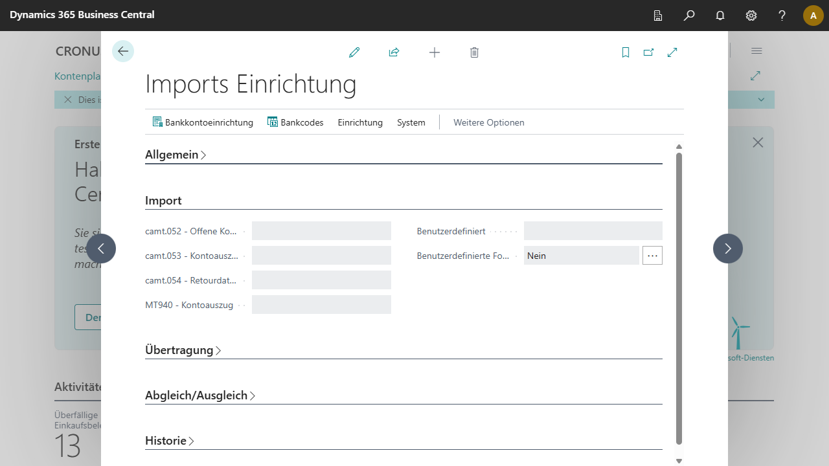The image size is (829, 466).
Task: Open the settings gear icon
Action: point(751,15)
